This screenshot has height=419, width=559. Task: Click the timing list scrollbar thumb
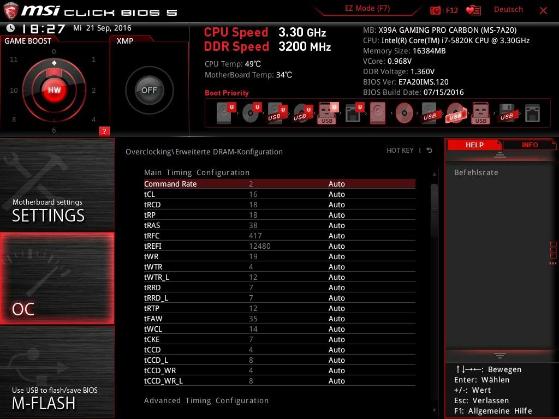point(434,211)
